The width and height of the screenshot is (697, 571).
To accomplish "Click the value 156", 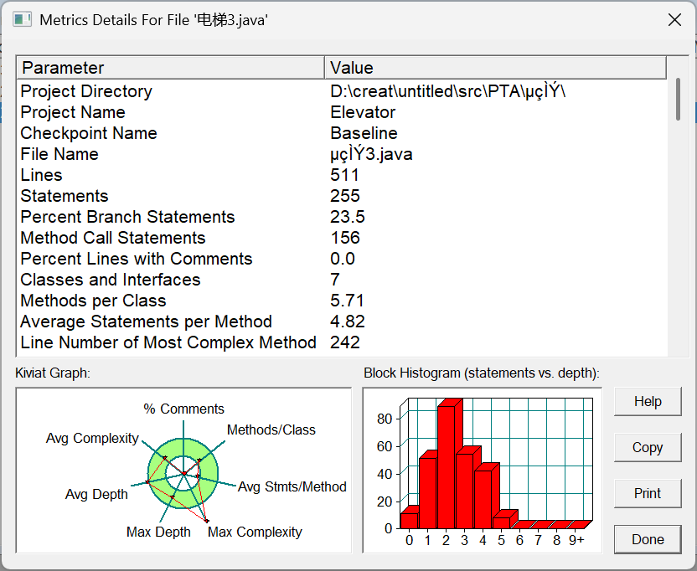I will pyautogui.click(x=345, y=238).
